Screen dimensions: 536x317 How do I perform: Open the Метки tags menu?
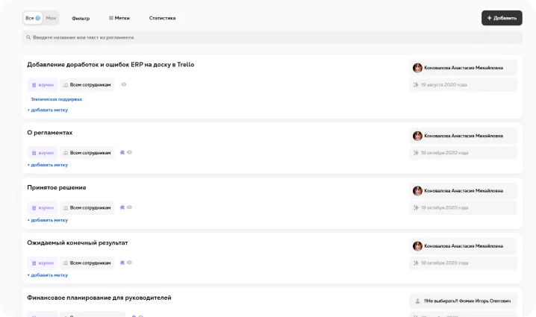point(119,18)
